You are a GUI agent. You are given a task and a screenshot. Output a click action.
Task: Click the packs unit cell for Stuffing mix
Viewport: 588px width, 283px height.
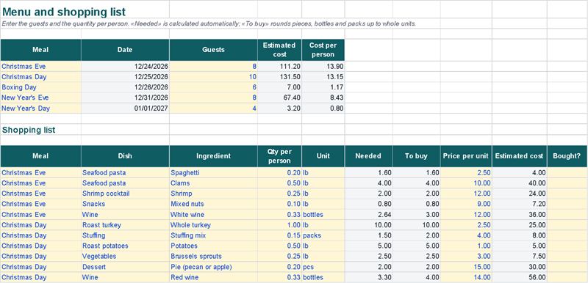click(323, 235)
